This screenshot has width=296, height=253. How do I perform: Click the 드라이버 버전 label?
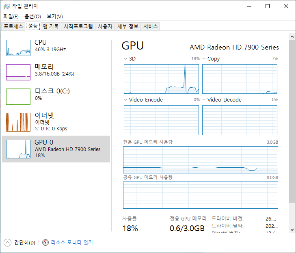[227, 218]
